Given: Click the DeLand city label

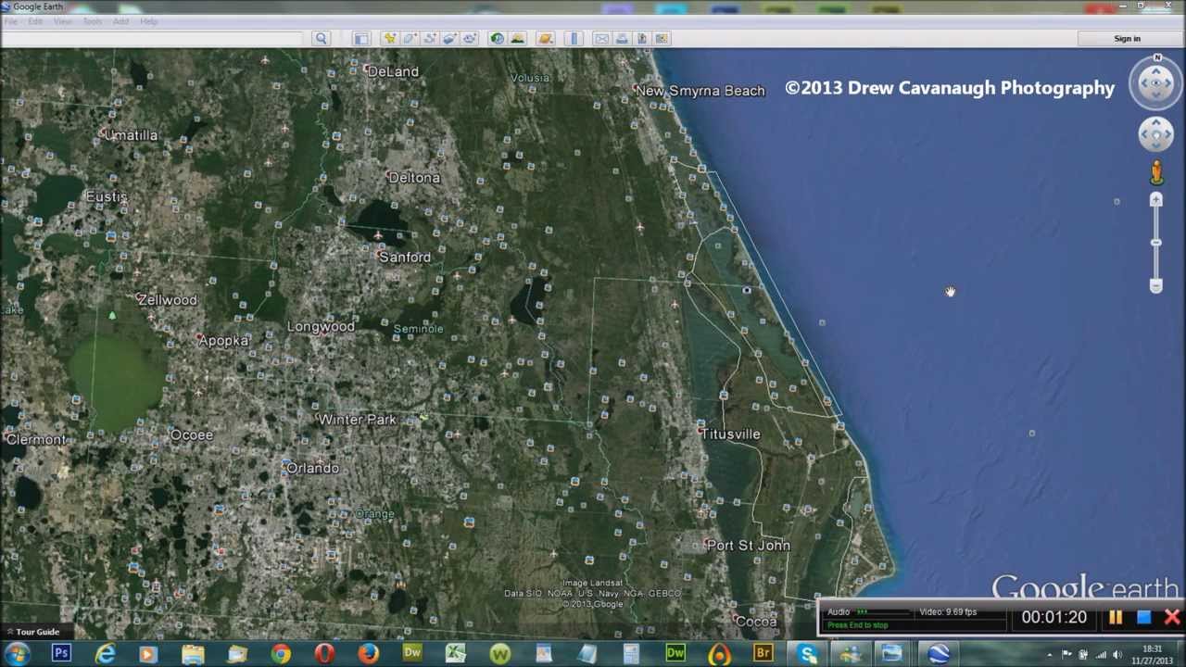Looking at the screenshot, I should pos(393,71).
